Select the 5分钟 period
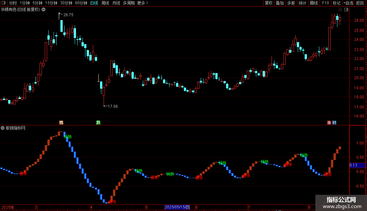The width and height of the screenshot is (367, 211). pyautogui.click(x=37, y=3)
